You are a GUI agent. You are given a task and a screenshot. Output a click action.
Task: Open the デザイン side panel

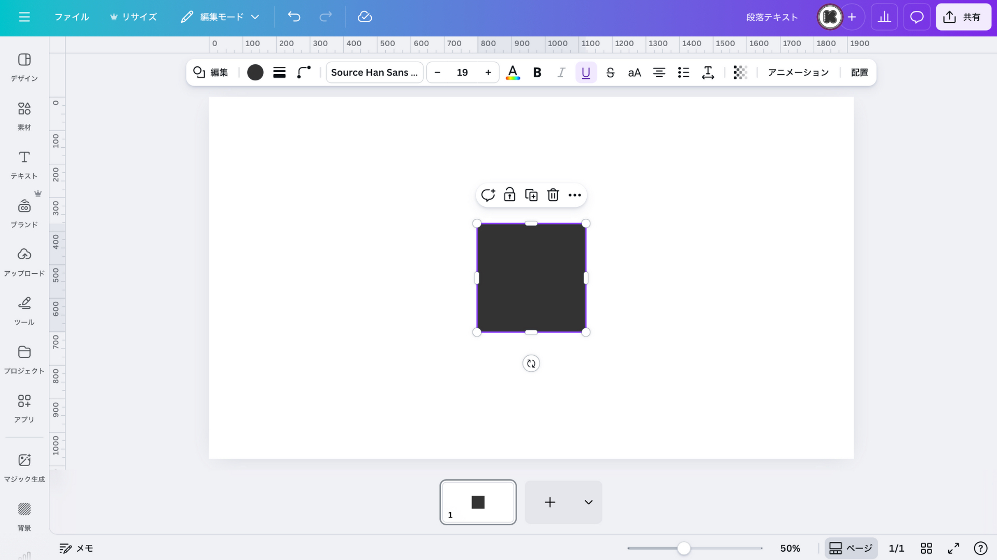point(24,67)
